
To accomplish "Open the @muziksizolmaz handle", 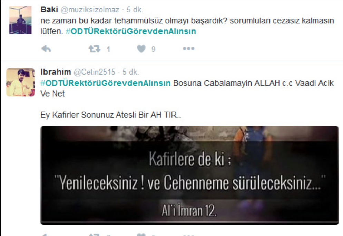I will (90, 10).
